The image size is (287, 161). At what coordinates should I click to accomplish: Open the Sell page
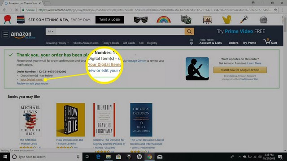pos(141,43)
